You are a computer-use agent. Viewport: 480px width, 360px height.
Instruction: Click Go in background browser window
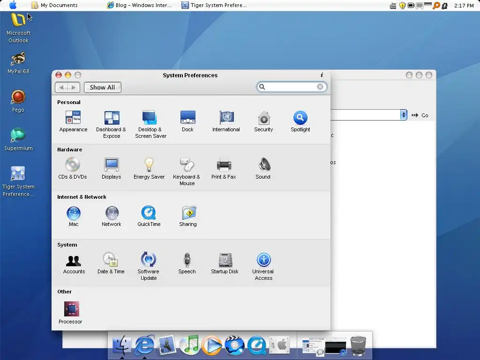420,115
